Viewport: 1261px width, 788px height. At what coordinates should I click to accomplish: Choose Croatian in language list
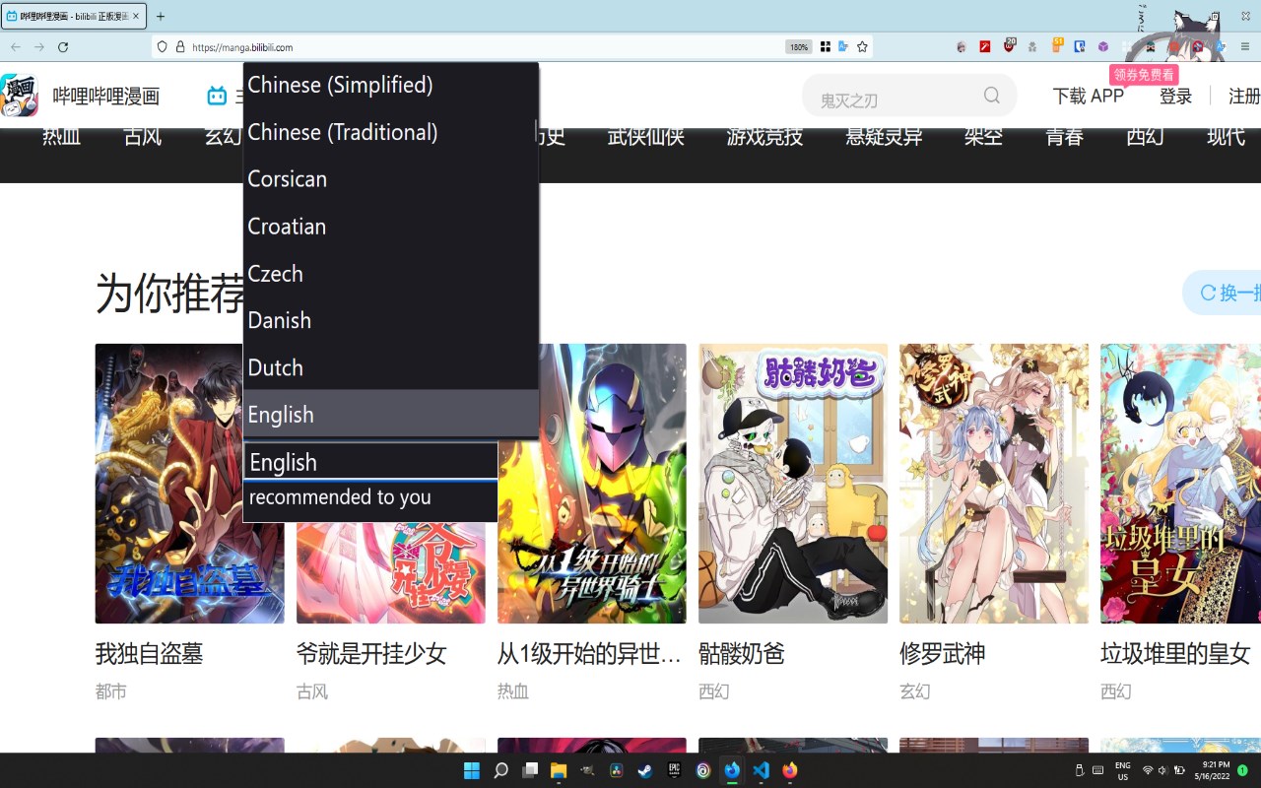pyautogui.click(x=390, y=227)
